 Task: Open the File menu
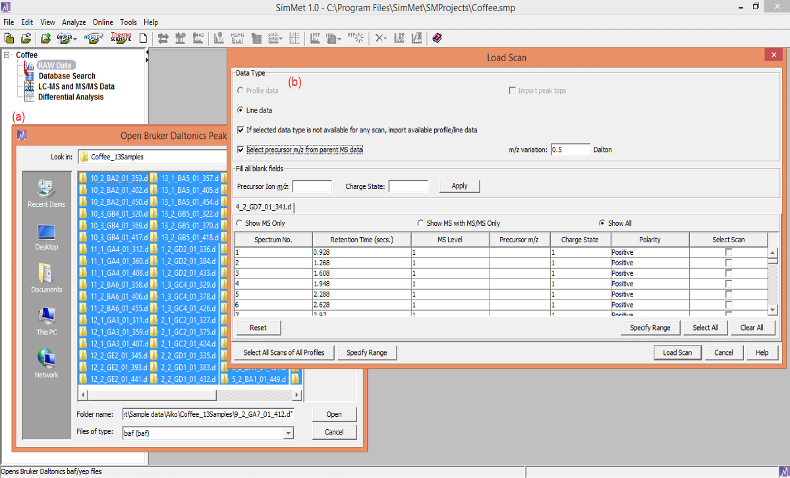(9, 22)
